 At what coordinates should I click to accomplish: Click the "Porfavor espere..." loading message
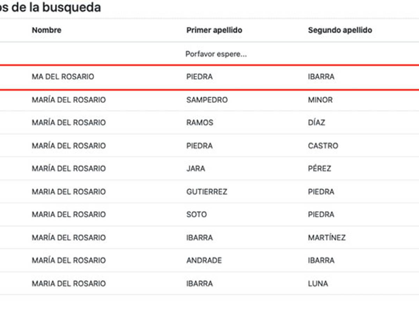click(216, 54)
